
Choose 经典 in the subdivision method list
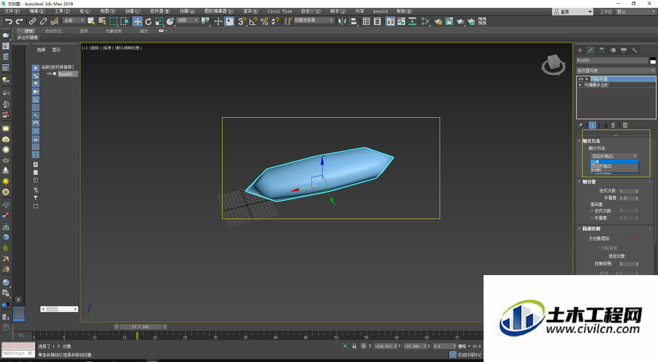click(x=614, y=162)
